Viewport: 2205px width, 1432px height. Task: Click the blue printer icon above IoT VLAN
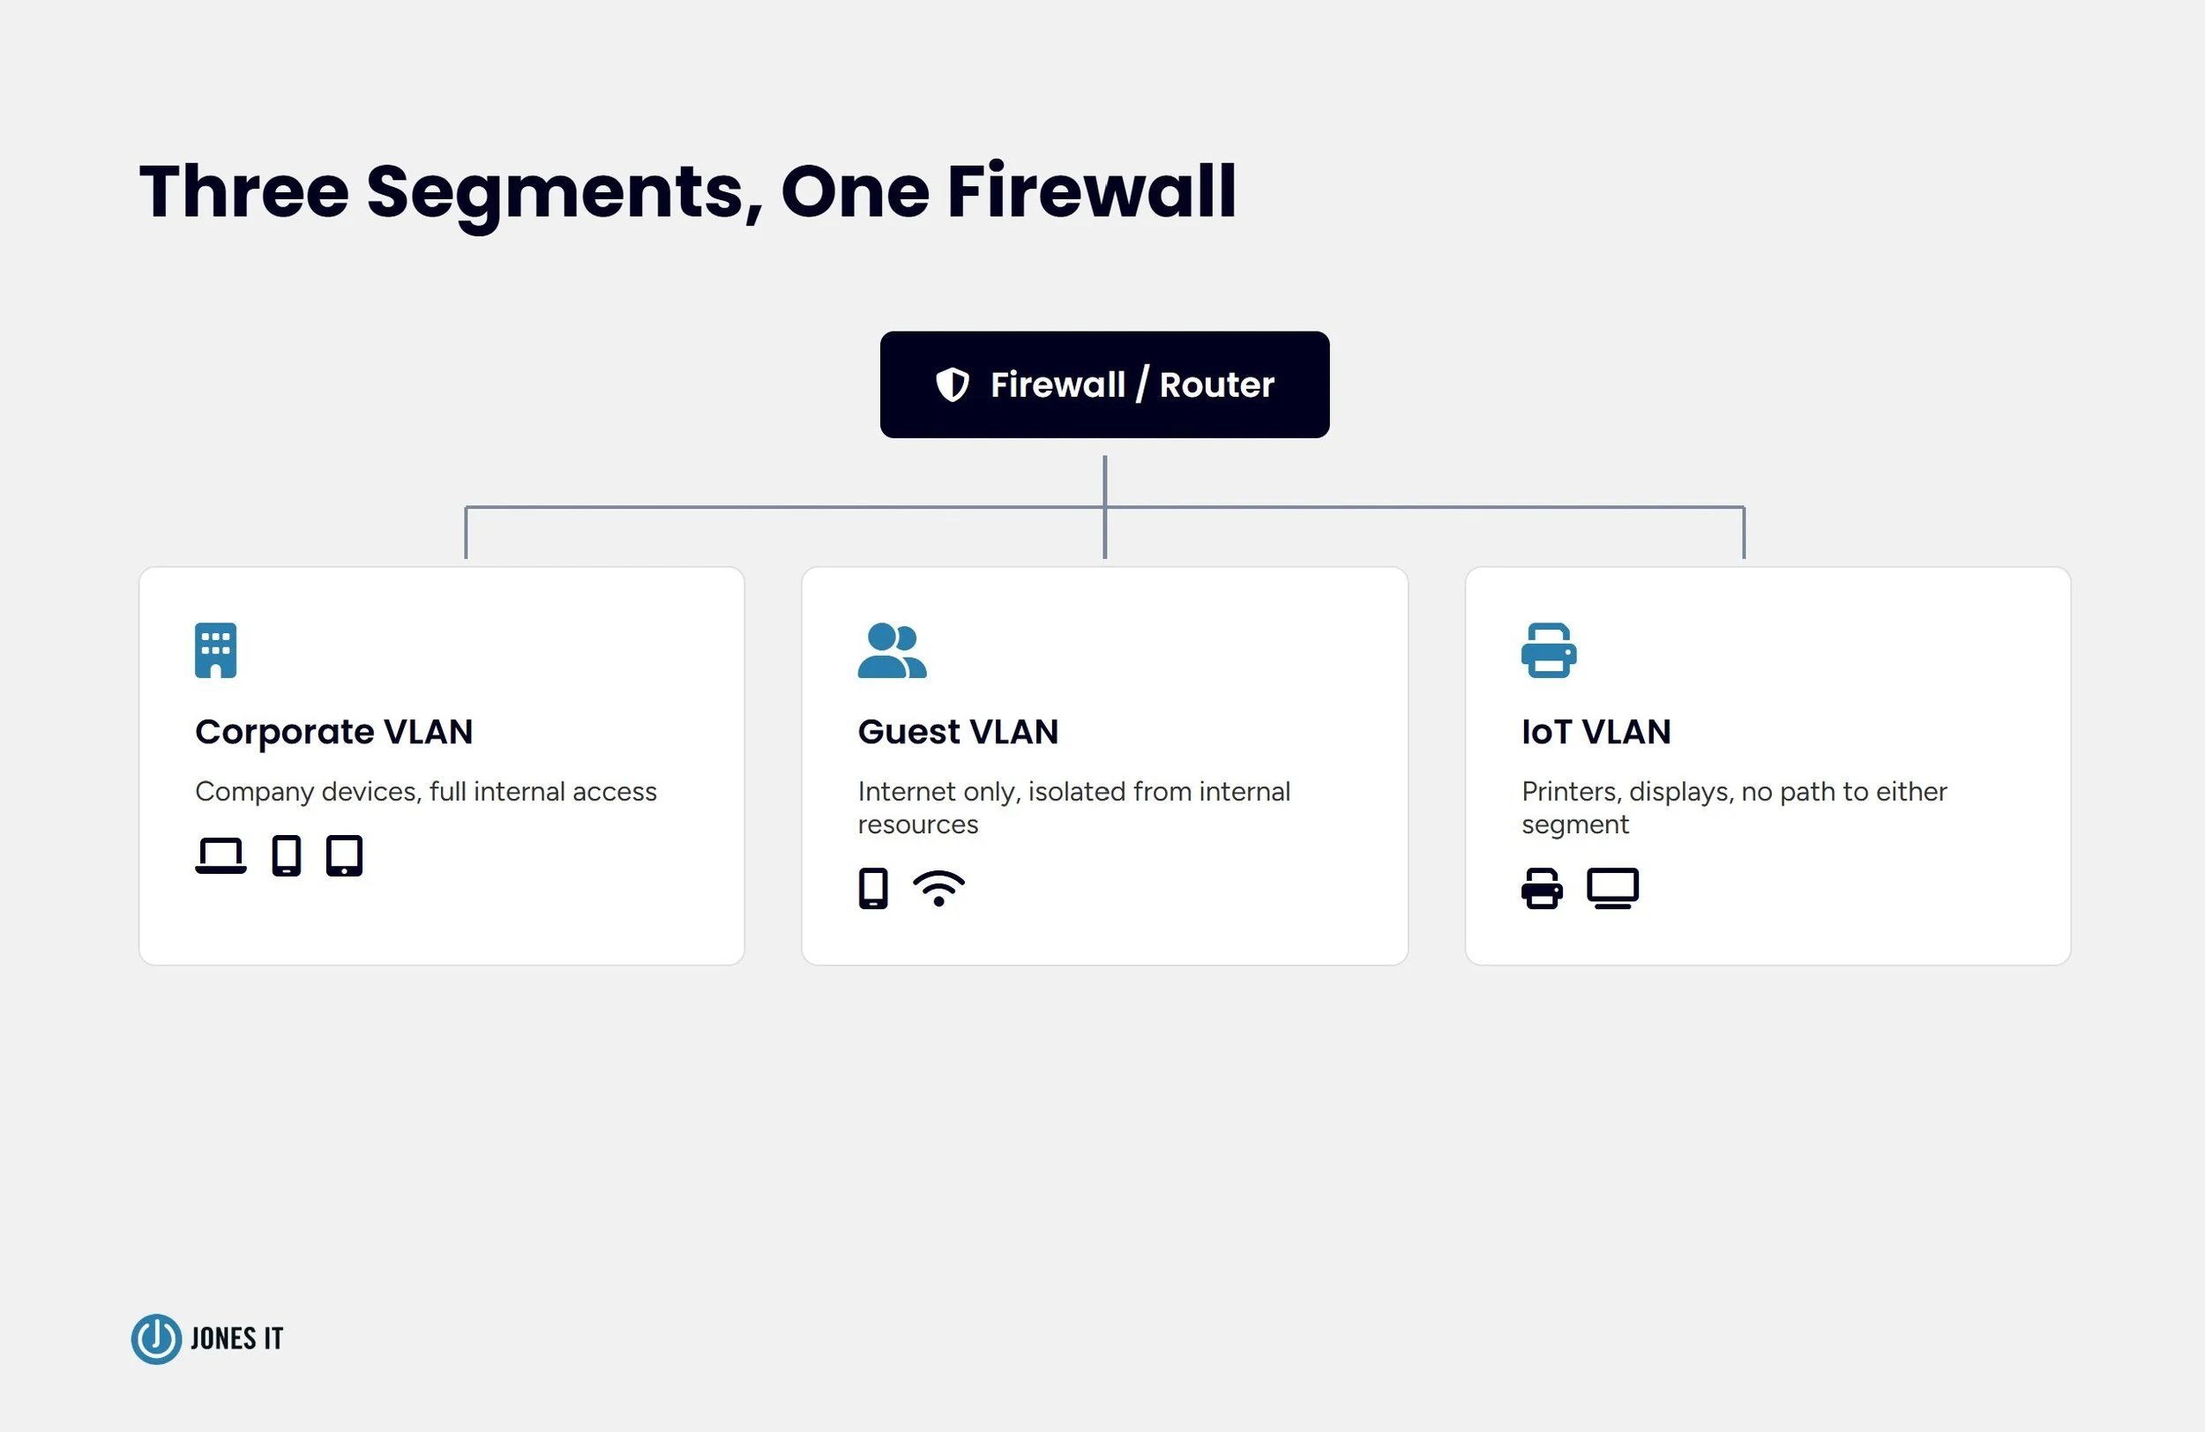point(1549,650)
